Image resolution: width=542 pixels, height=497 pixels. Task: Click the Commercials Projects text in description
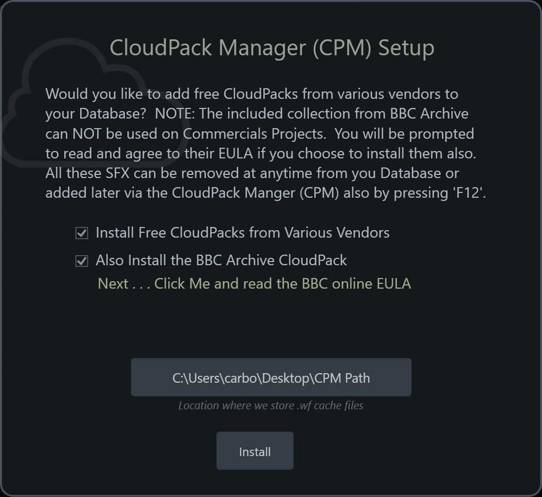pos(254,134)
